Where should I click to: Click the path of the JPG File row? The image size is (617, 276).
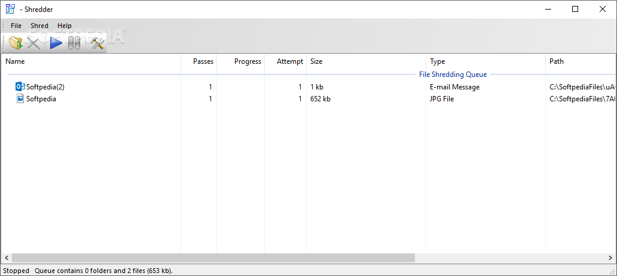click(x=582, y=99)
